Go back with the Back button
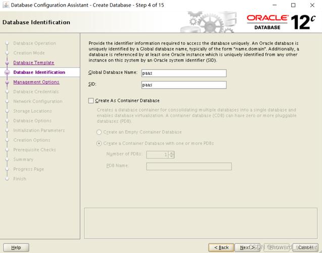The width and height of the screenshot is (322, 253). point(221,247)
